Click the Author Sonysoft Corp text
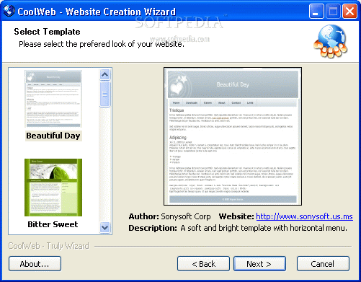Viewport: 361px width, 282px height. pyautogui.click(x=170, y=216)
